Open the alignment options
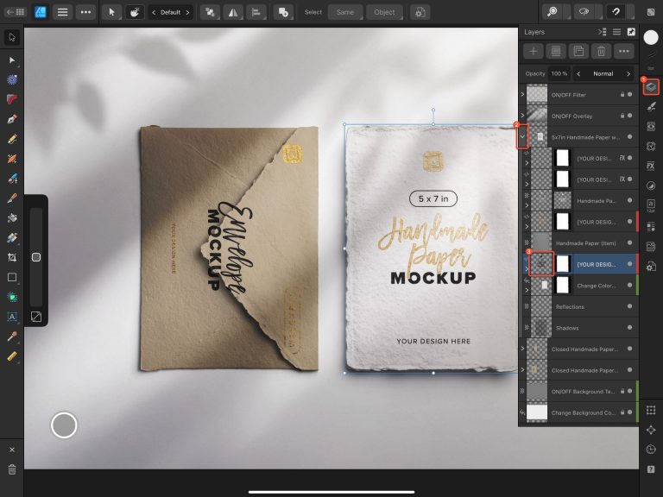The image size is (663, 497). 256,12
